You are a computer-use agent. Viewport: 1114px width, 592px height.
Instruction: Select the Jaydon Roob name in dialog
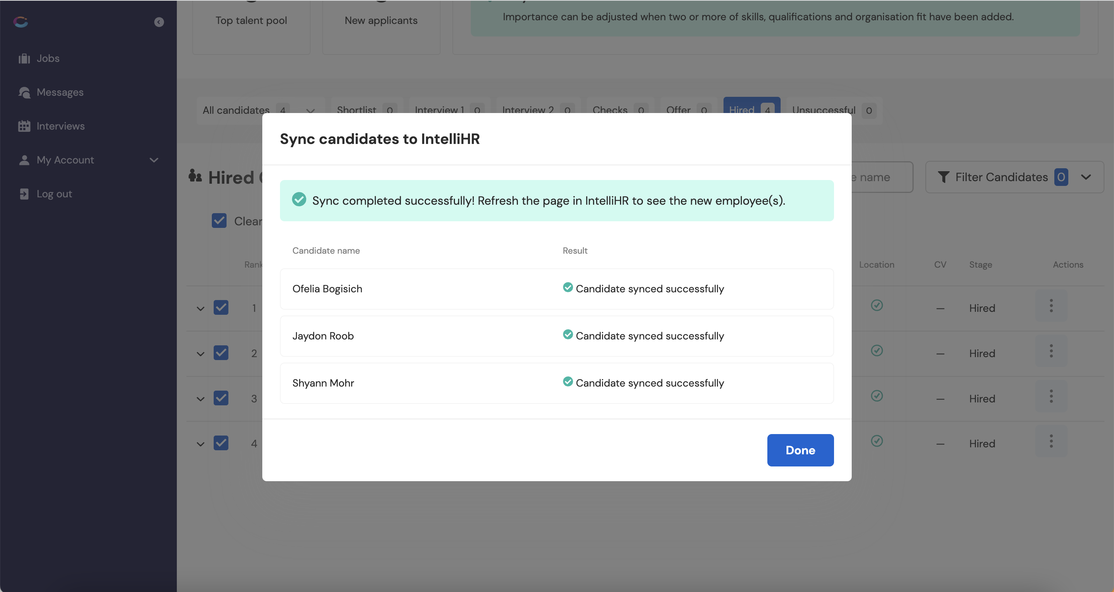323,336
